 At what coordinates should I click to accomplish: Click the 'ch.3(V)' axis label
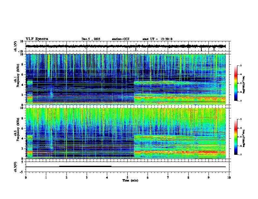[16, 167]
